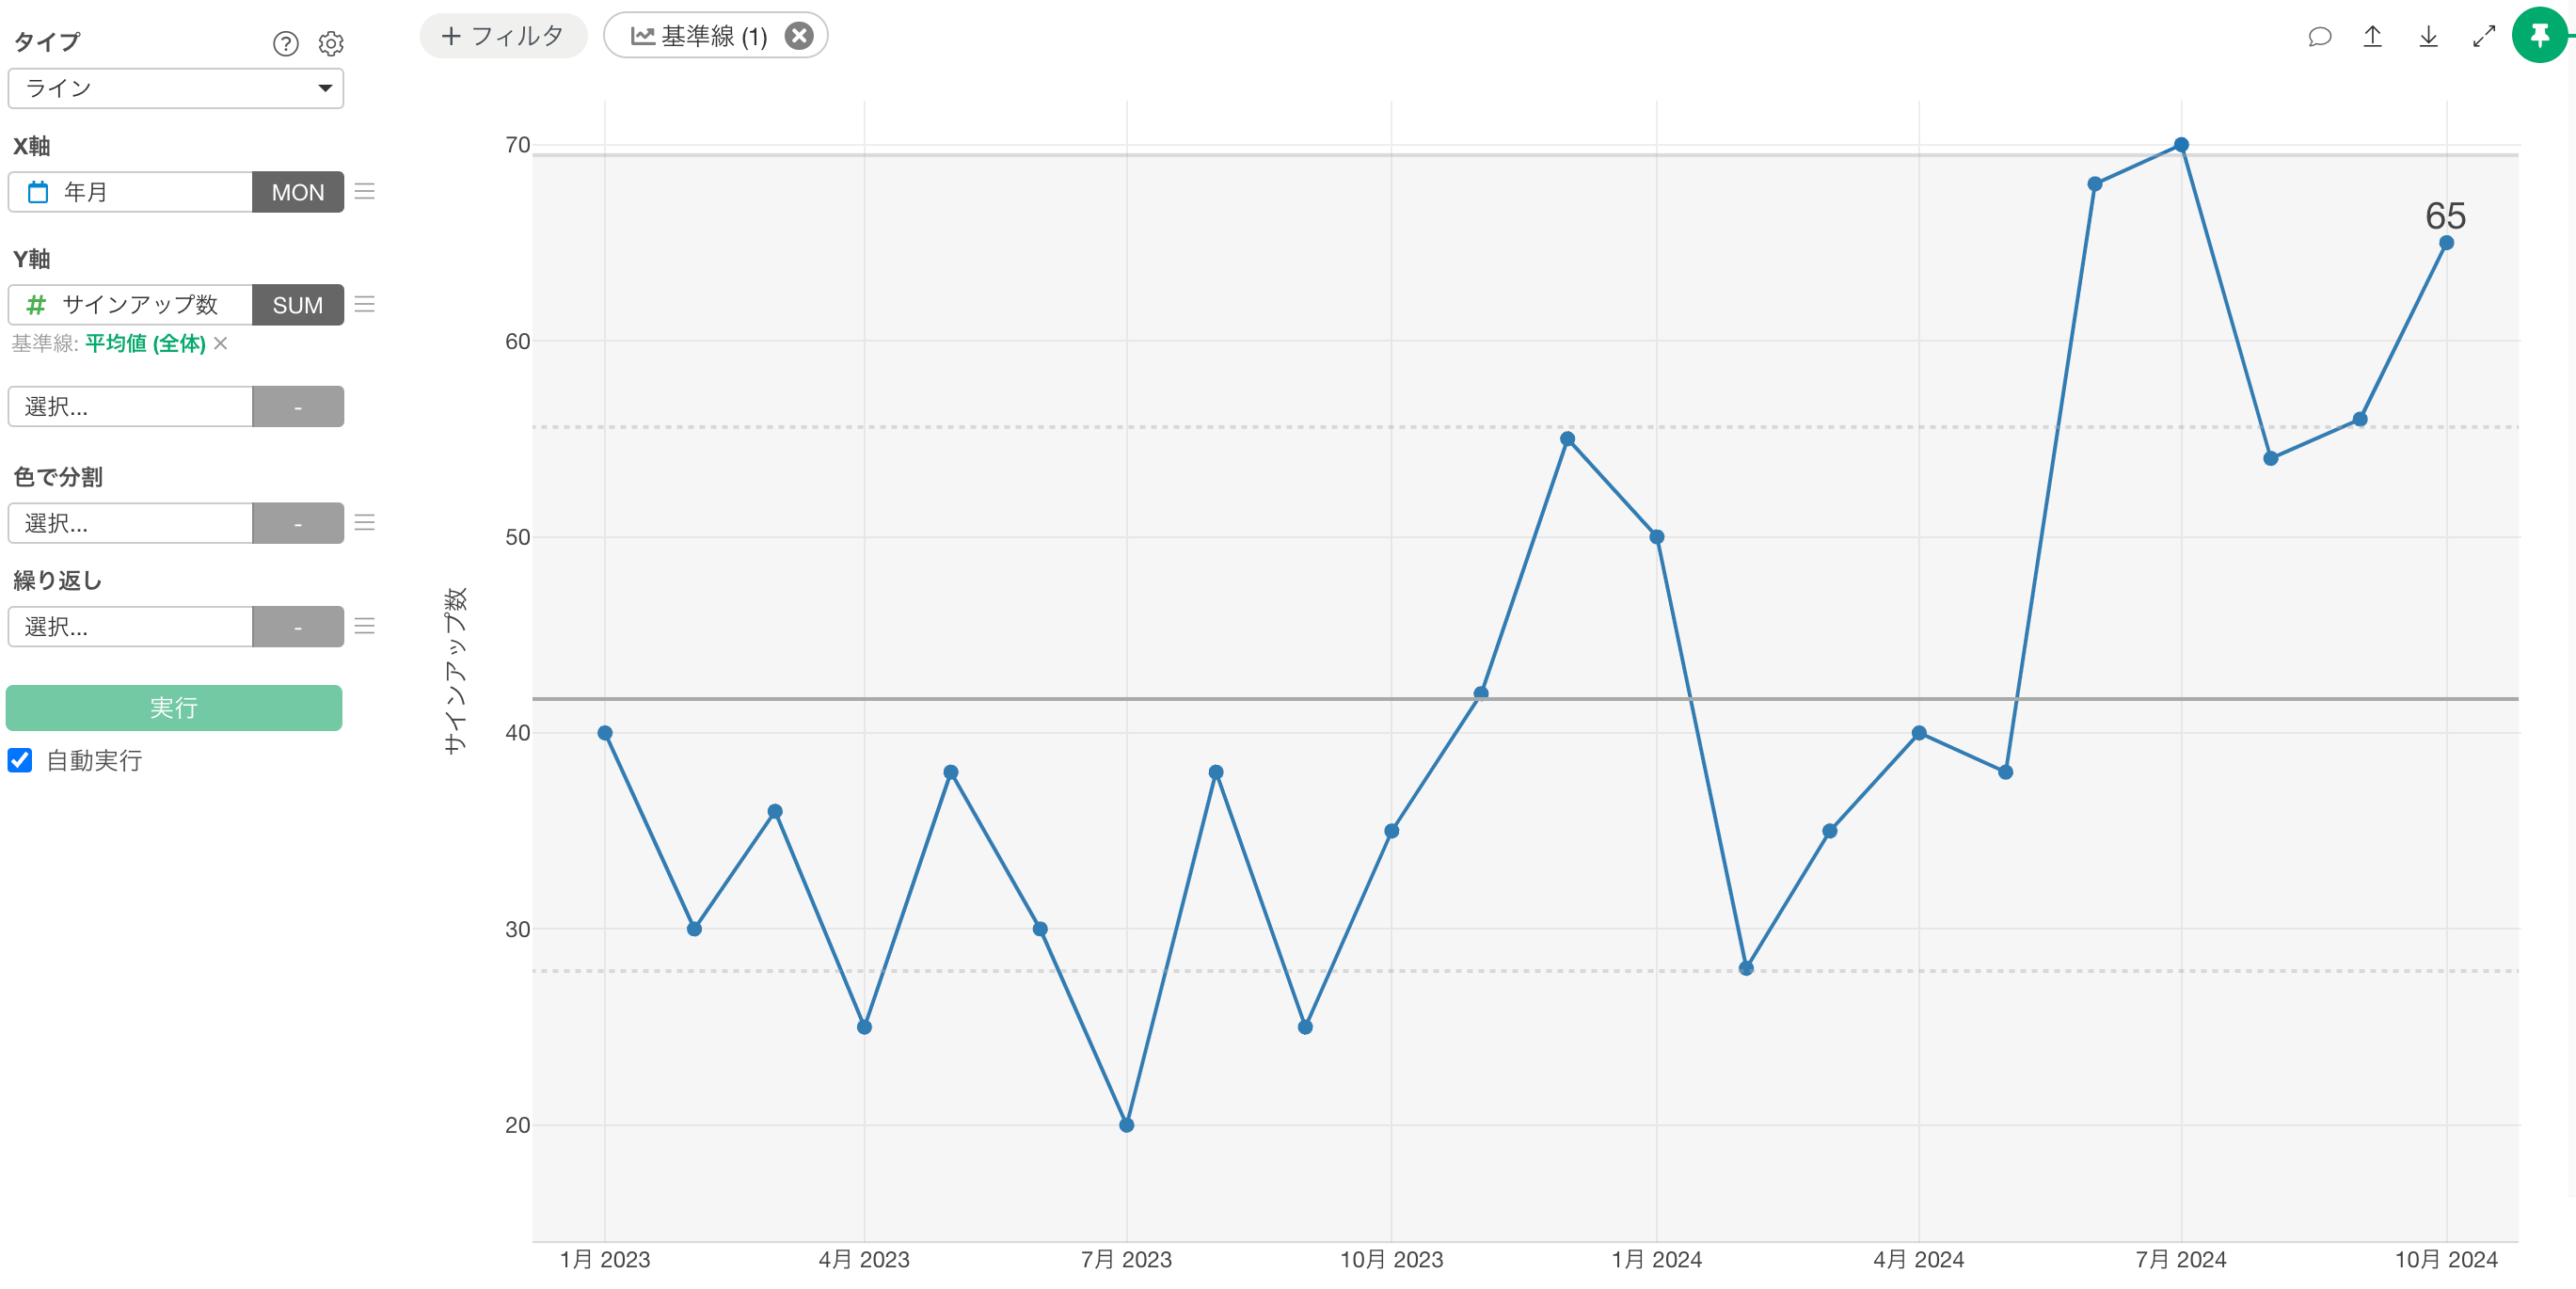This screenshot has height=1289, width=2576.
Task: Remove 平均値 (全体) reference line
Action: [x=221, y=343]
